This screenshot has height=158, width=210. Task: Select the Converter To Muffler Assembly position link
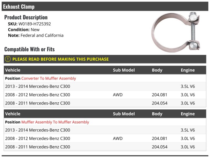tap(49, 78)
